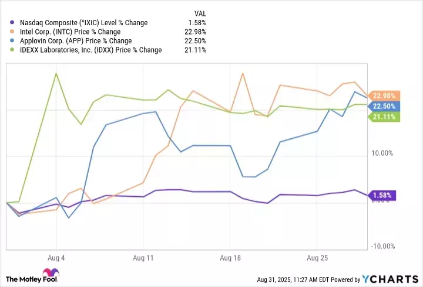Click the Aug 11 date axis label
The width and height of the screenshot is (423, 287).
click(x=143, y=257)
